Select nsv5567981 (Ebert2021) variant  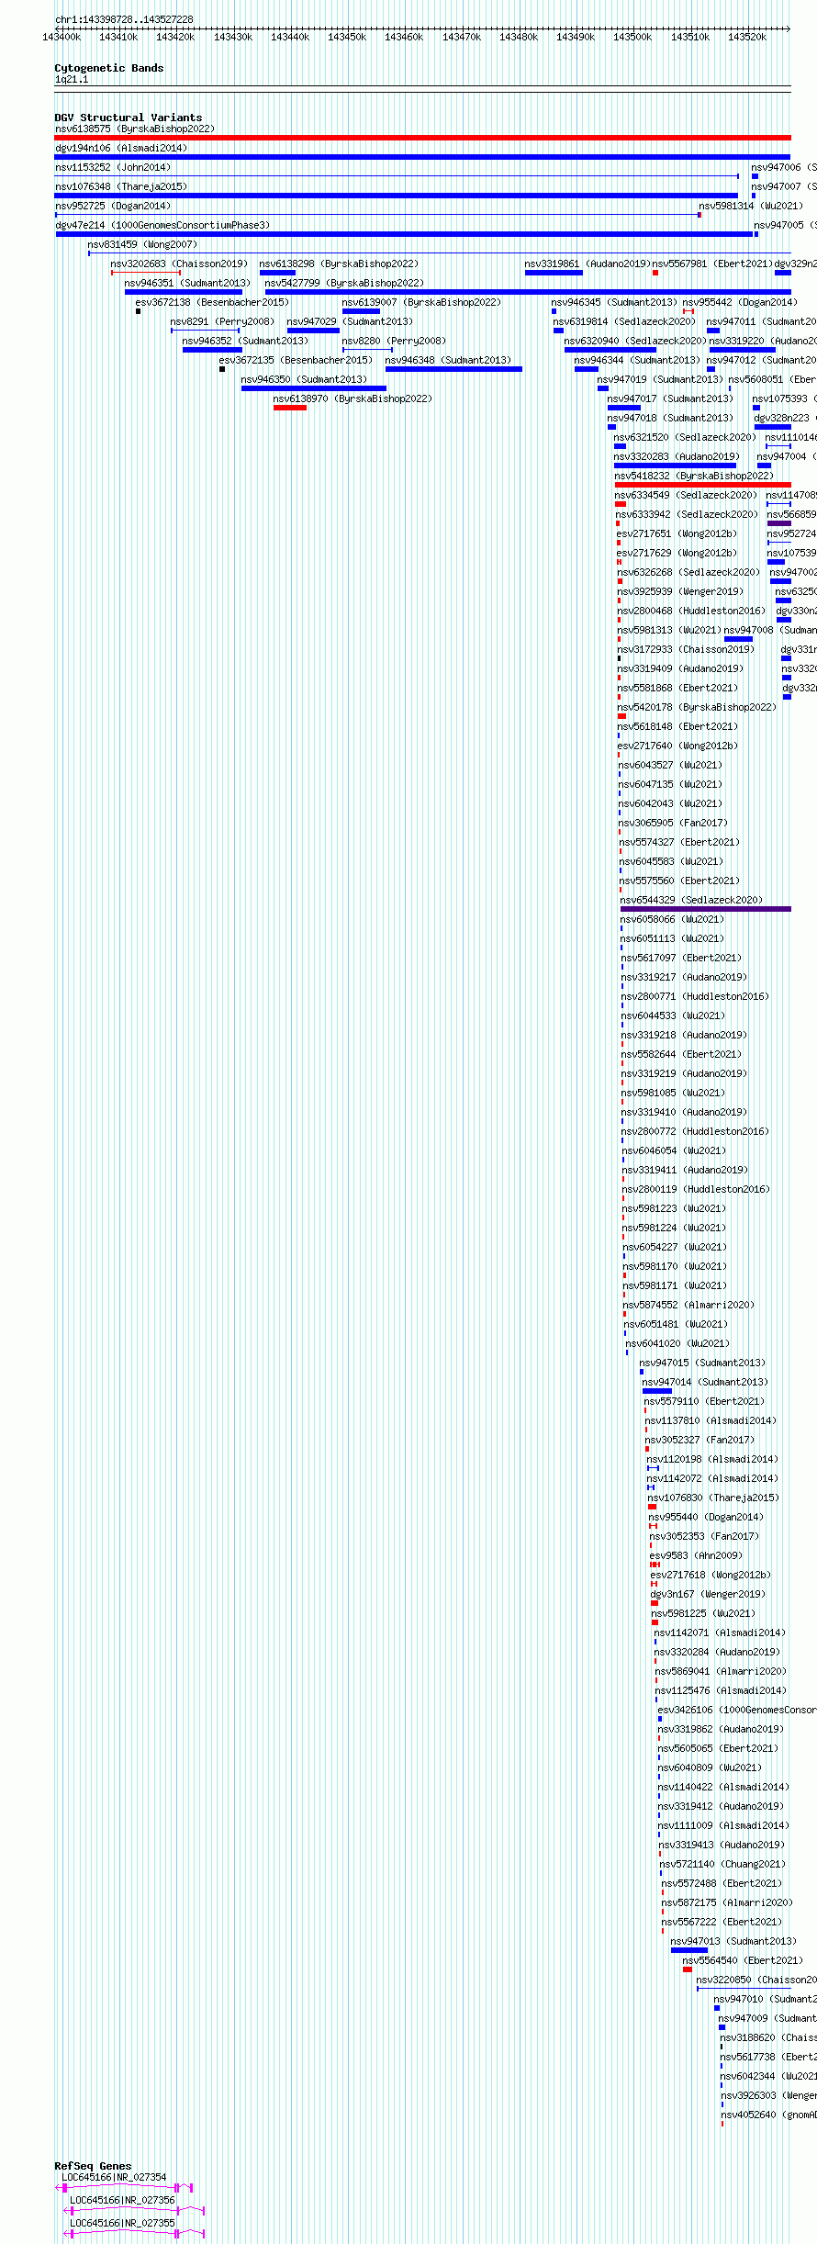712,264
